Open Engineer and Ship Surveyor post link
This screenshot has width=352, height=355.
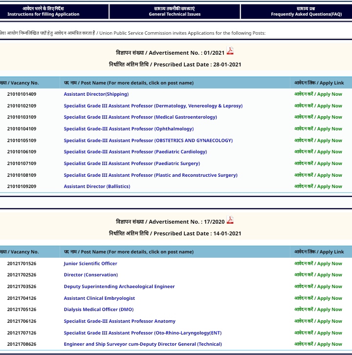tap(143, 344)
